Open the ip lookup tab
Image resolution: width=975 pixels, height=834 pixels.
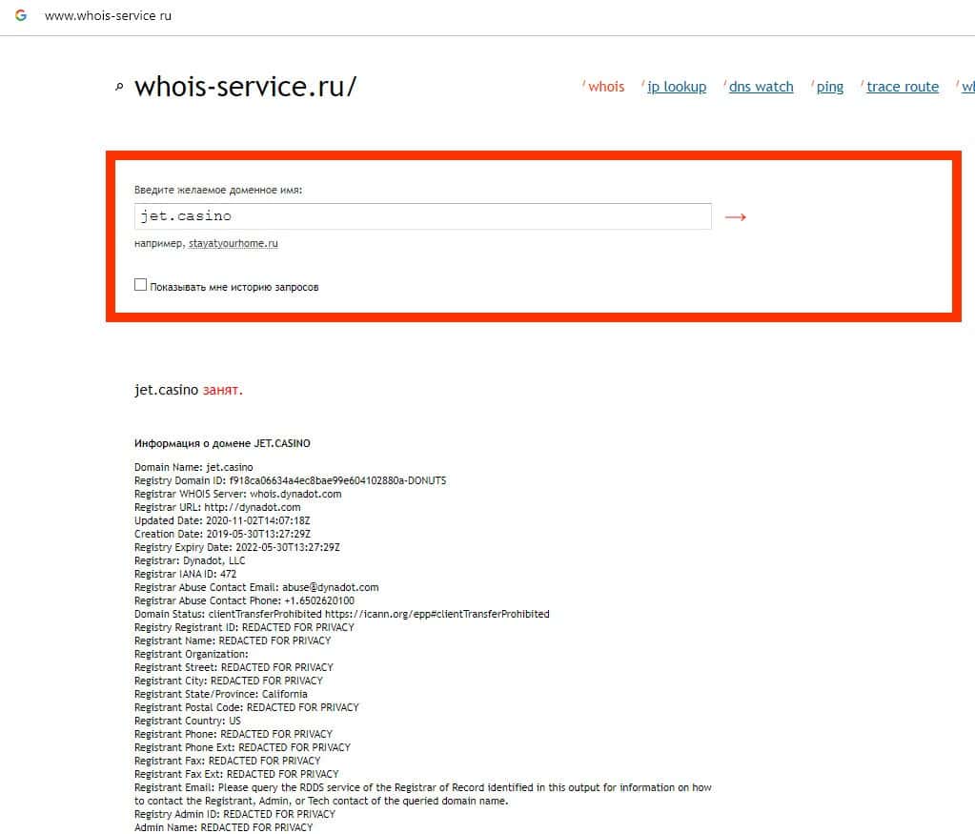(677, 87)
